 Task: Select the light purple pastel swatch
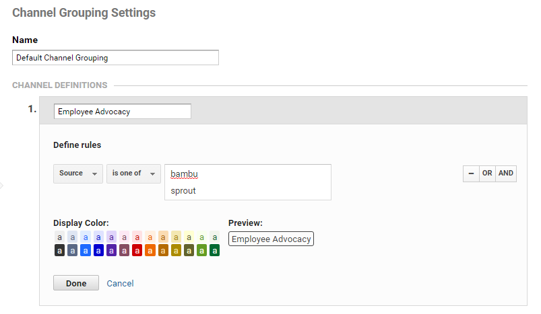tap(111, 237)
